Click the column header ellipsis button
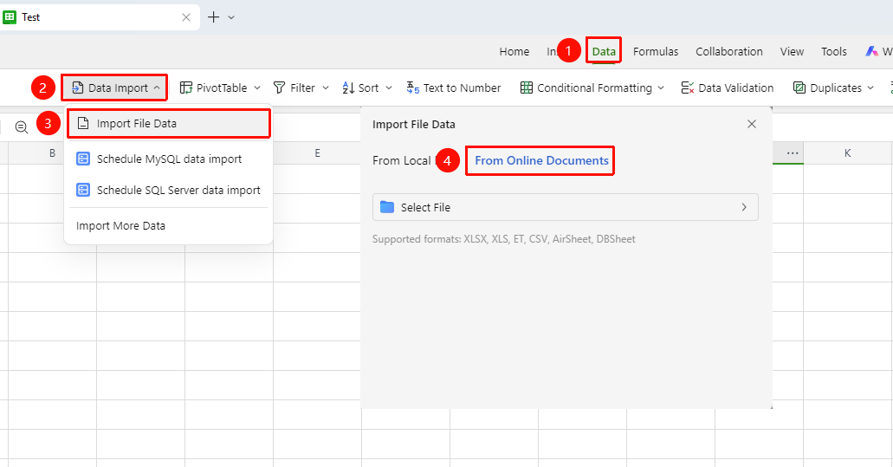The width and height of the screenshot is (893, 467). point(793,153)
